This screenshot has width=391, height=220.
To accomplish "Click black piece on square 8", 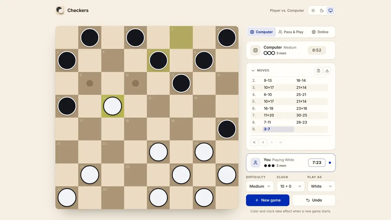I will (204, 60).
